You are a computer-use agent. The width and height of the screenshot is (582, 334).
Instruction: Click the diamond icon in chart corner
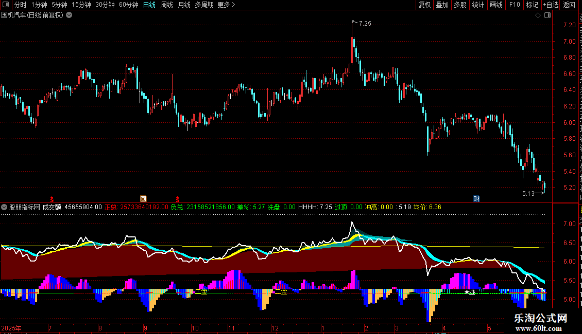tap(538, 15)
